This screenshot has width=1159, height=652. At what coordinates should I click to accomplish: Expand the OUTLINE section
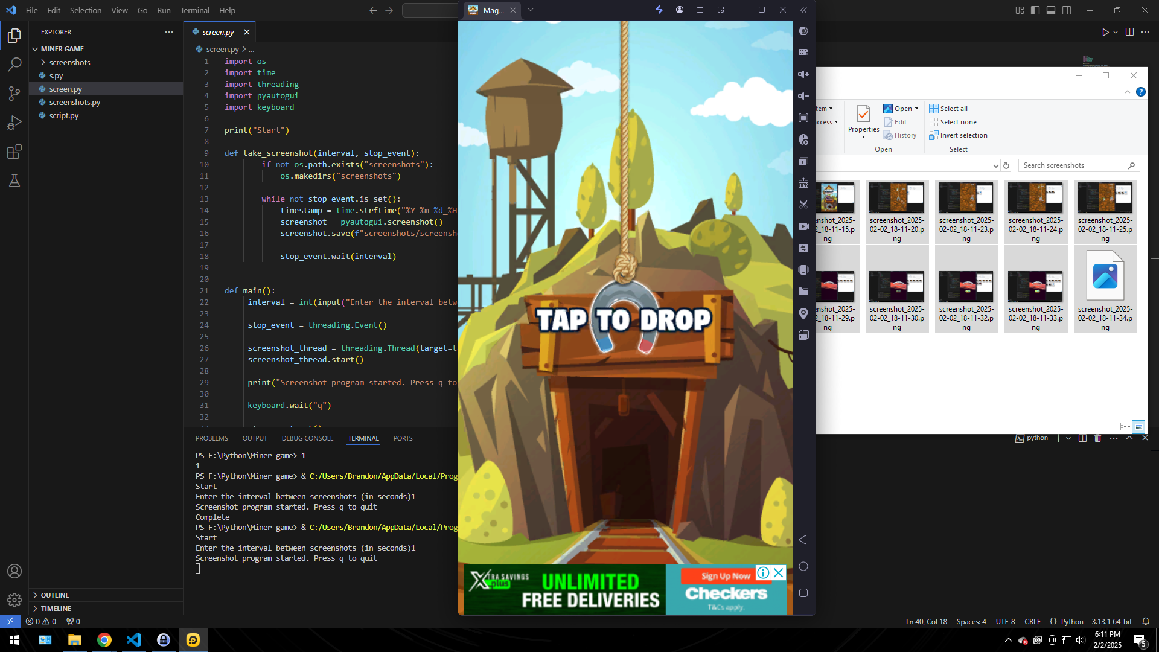(55, 595)
